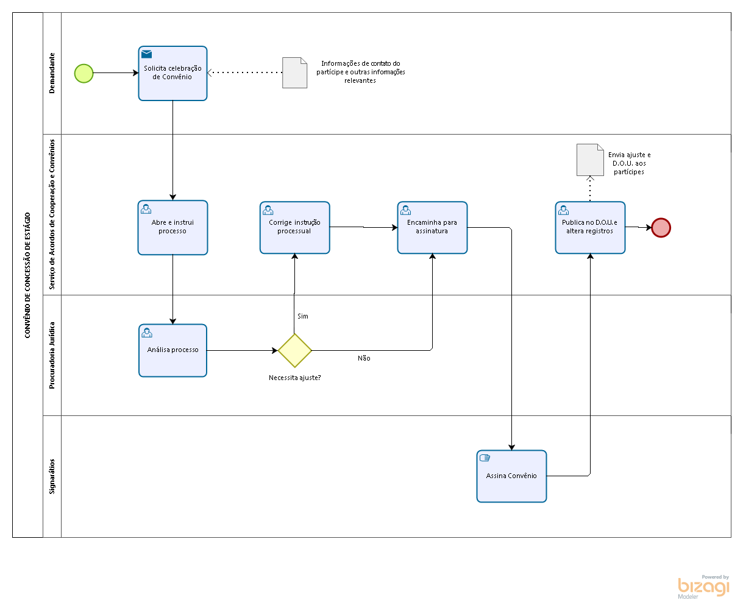Select the 'CONVÊNIO DE CONCESSÃO DE ESTÁGIO' pool header
The image size is (743, 606).
click(x=27, y=275)
